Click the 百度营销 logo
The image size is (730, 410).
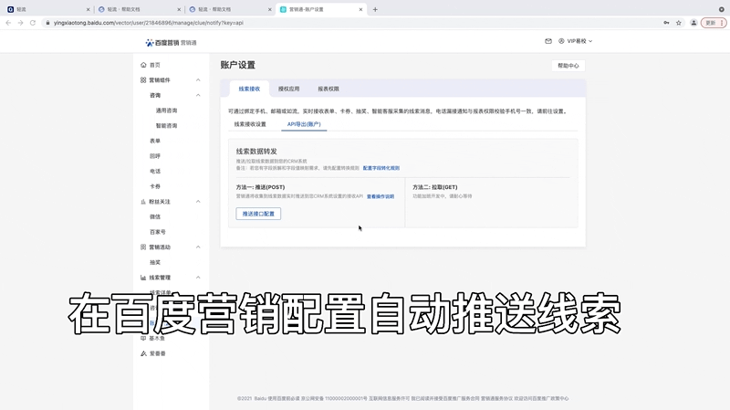tap(171, 42)
